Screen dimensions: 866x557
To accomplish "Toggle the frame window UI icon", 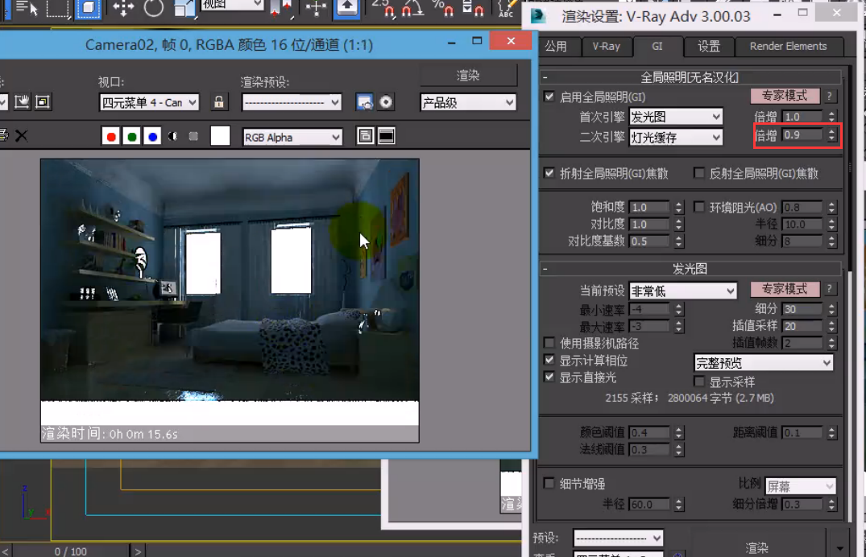I will (x=387, y=136).
